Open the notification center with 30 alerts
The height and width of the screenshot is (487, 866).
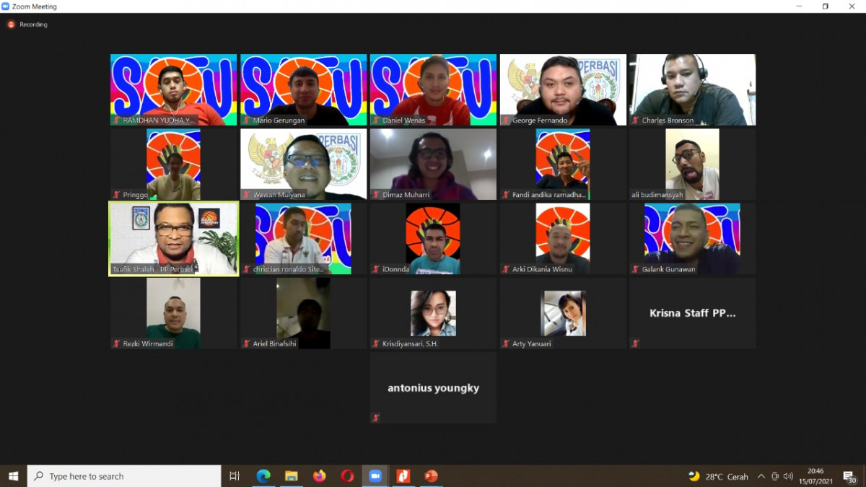[x=849, y=476]
